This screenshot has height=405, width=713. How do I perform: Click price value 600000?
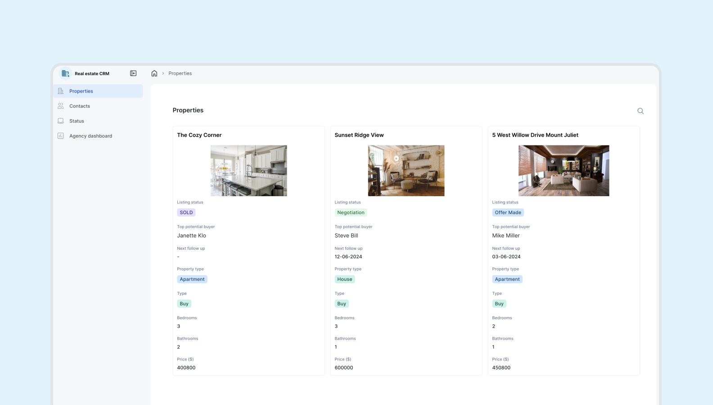point(344,368)
